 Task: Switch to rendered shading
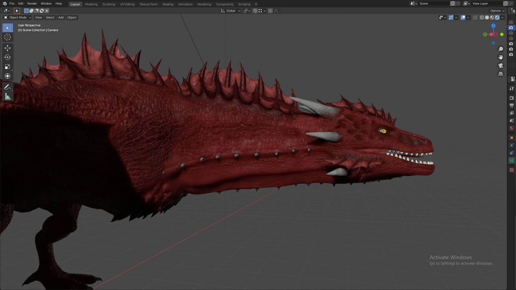click(x=497, y=17)
